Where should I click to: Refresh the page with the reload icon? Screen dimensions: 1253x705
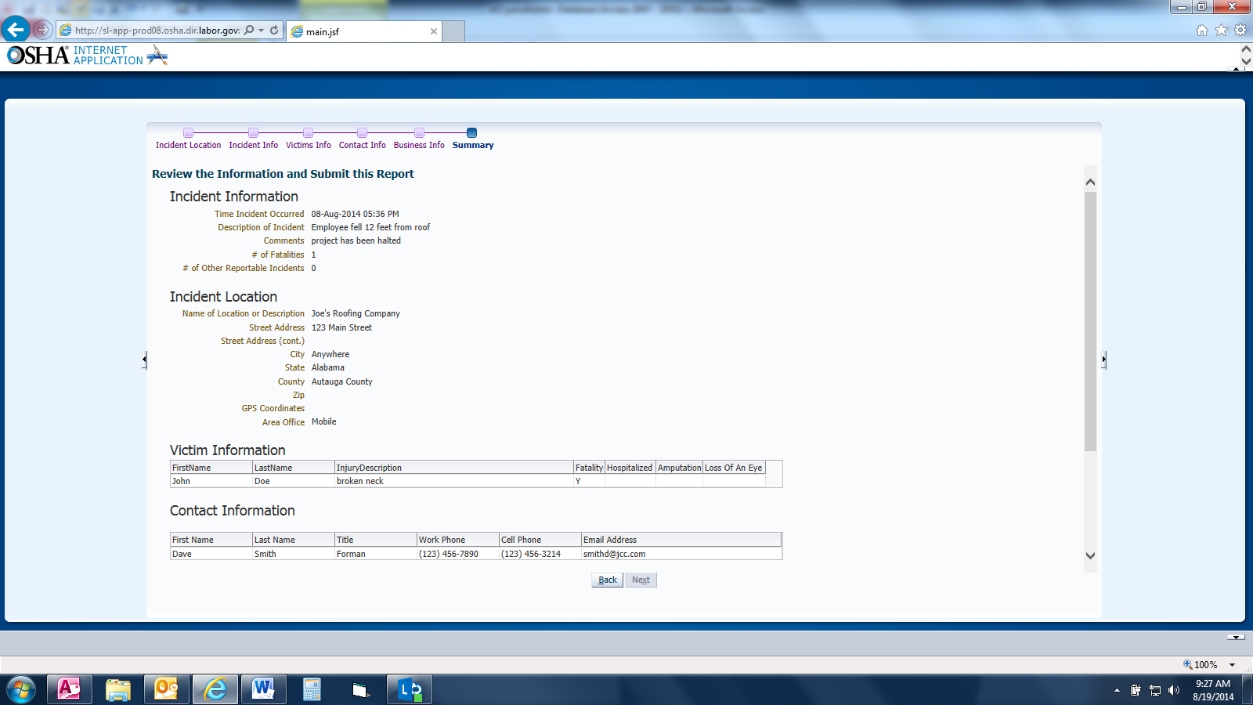(274, 31)
